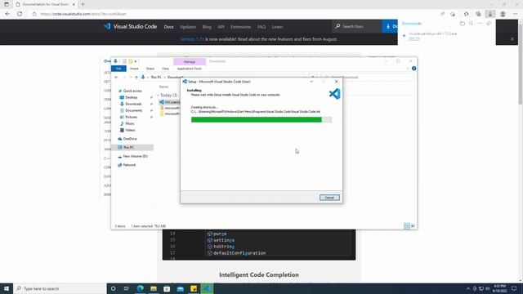Image resolution: width=523 pixels, height=294 pixels.
Task: Go back in File Explorer navigation
Action: [116, 78]
